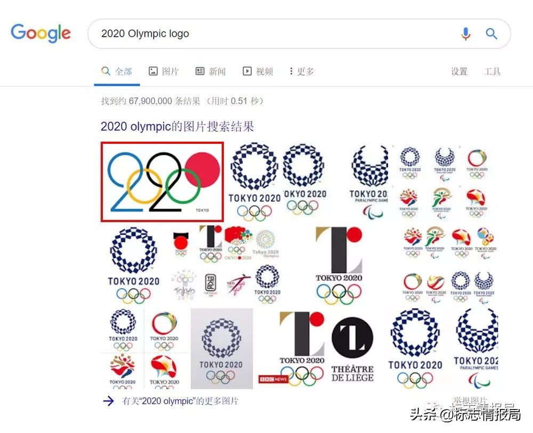The width and height of the screenshot is (533, 433).
Task: Click the magnifier icon on 全部 tab
Action: pyautogui.click(x=106, y=71)
